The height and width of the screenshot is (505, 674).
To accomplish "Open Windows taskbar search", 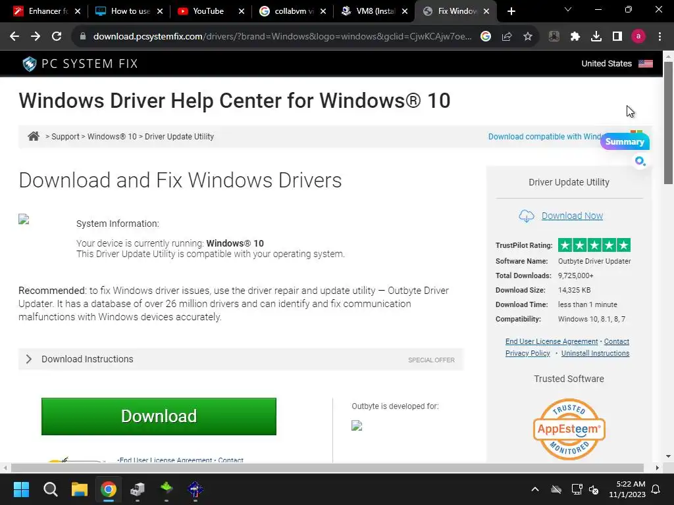I will [x=50, y=489].
